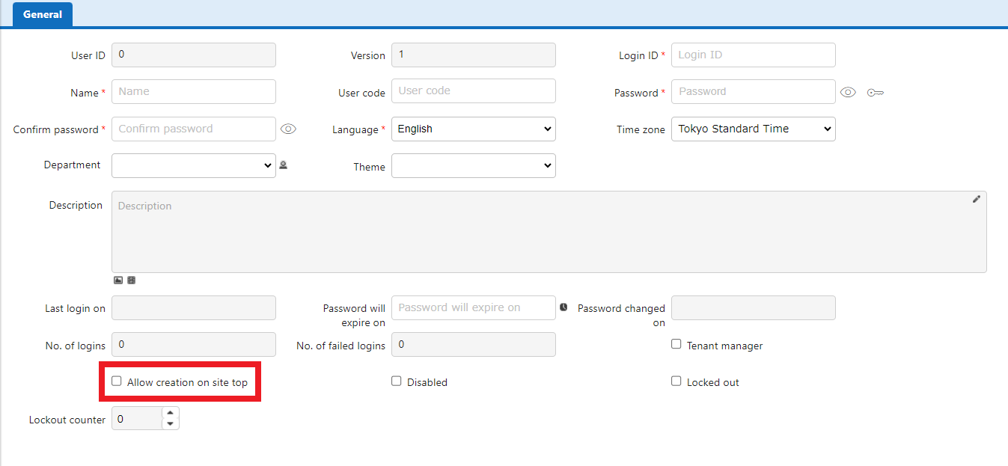
Task: Click the "Allow creation on site top" label
Action: click(x=187, y=382)
